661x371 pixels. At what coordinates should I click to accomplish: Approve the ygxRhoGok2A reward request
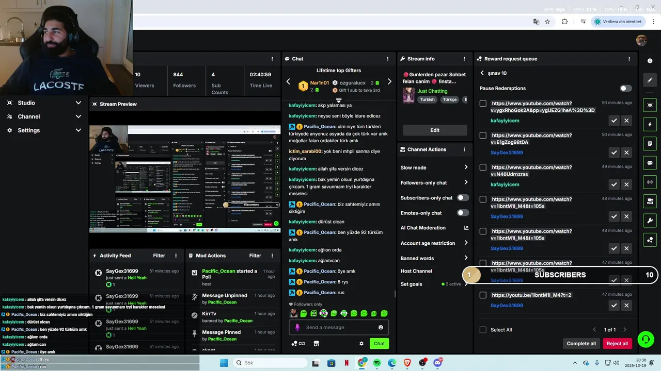click(614, 121)
